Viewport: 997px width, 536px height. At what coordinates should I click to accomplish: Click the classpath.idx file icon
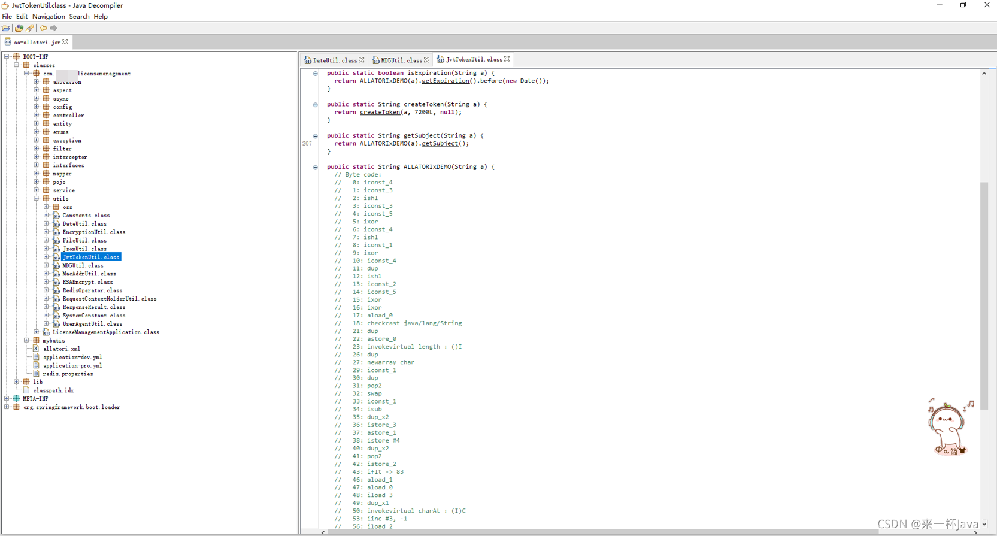pyautogui.click(x=26, y=390)
